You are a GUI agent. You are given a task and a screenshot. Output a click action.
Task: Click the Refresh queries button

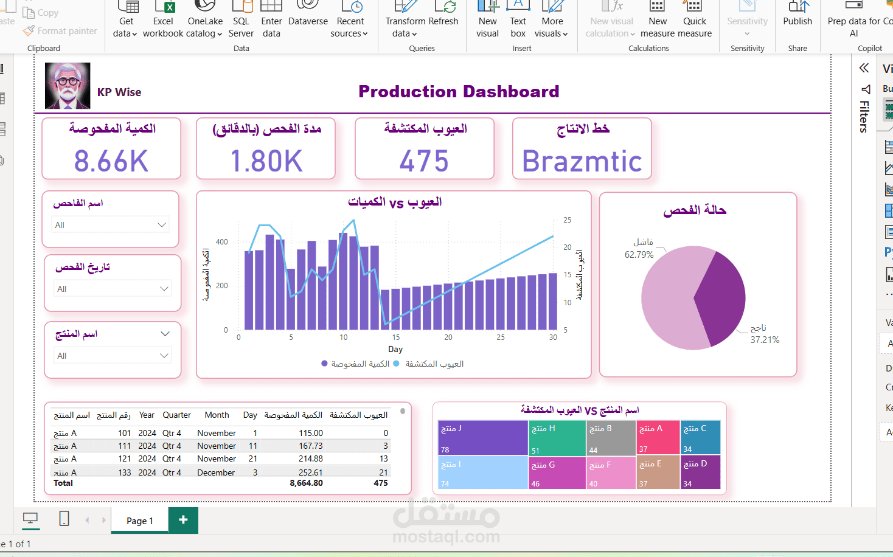(443, 15)
